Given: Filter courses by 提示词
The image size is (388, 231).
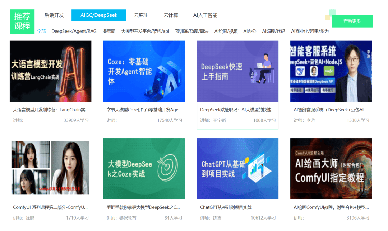Looking at the screenshot, I should (x=109, y=32).
